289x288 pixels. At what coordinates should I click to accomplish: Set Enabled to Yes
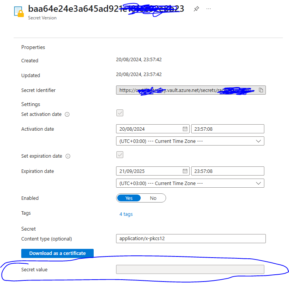[x=129, y=198]
